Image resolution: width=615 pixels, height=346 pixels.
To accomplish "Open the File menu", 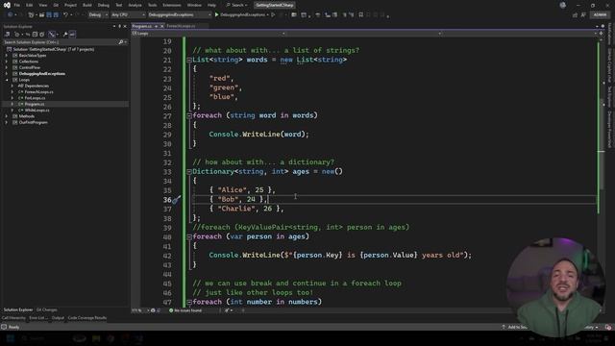I will click(17, 5).
